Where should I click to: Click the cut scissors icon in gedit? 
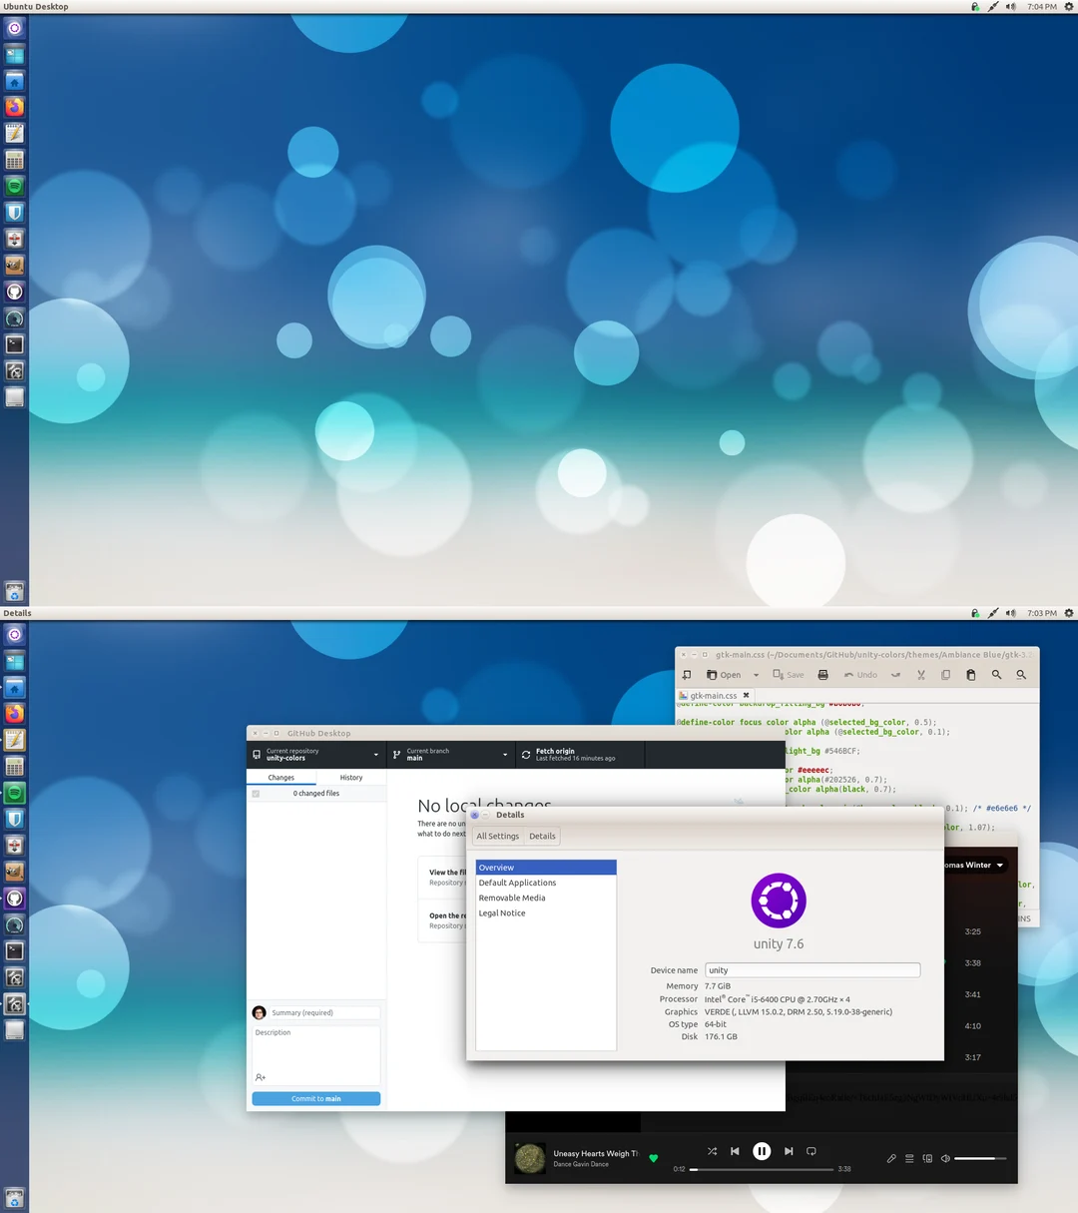point(921,675)
